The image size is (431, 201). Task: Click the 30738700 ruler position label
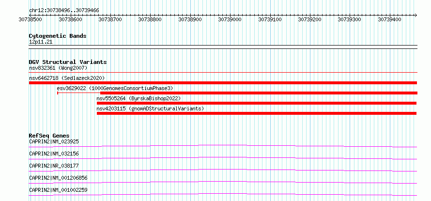[110, 19]
